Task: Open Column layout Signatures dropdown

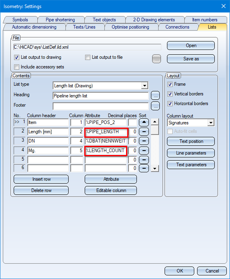Action: [211, 123]
